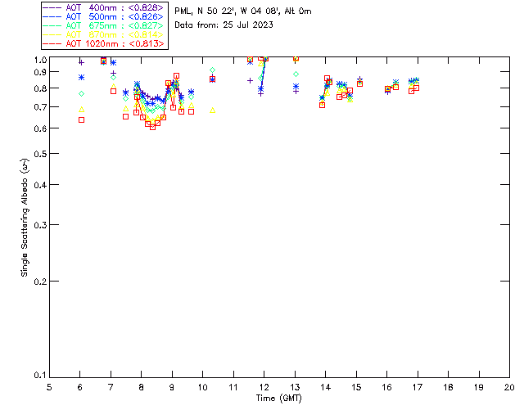Click the red square data point at time 6
The height and width of the screenshot is (419, 524).
click(81, 119)
